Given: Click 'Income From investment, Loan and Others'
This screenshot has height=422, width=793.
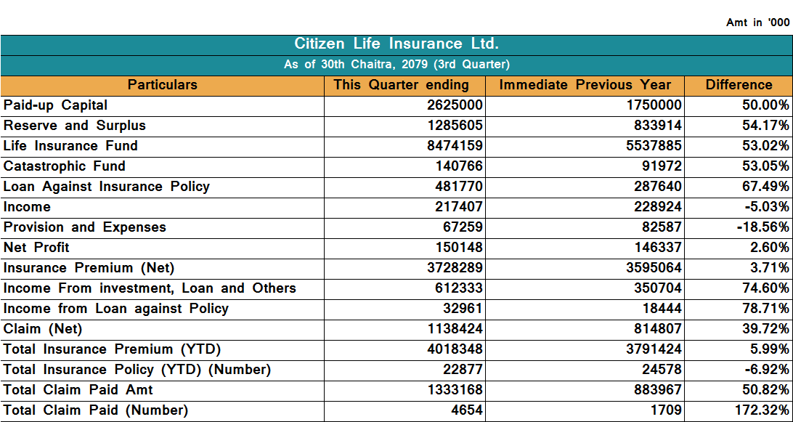Looking at the screenshot, I should [x=150, y=288].
